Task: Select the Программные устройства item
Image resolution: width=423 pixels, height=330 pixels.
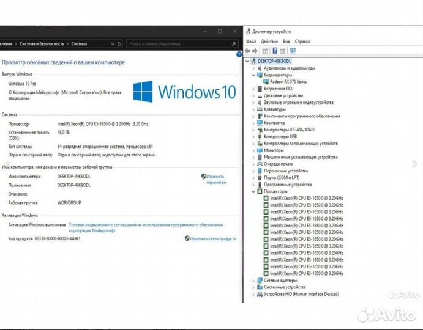Action: coord(288,185)
